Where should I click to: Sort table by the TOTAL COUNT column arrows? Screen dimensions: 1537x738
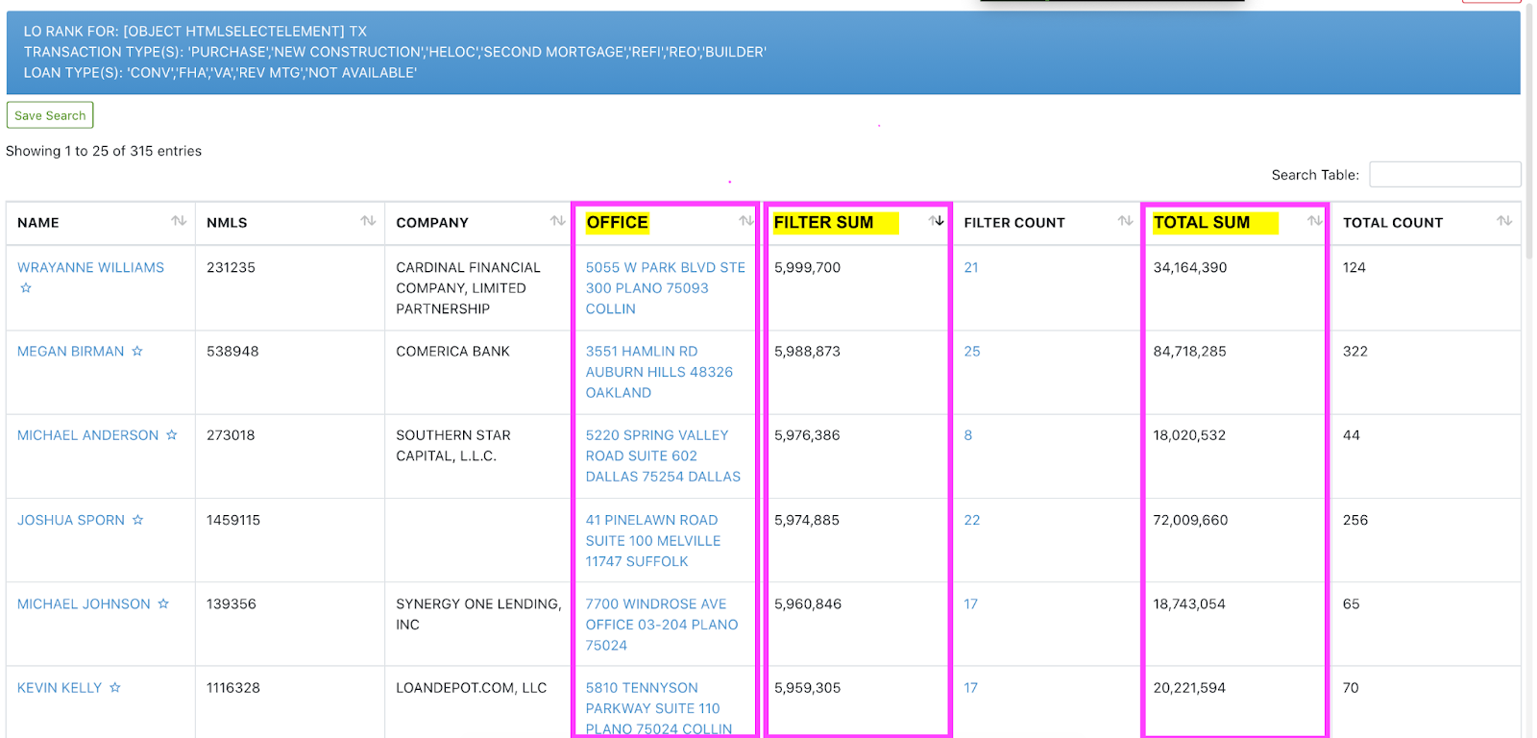1504,221
